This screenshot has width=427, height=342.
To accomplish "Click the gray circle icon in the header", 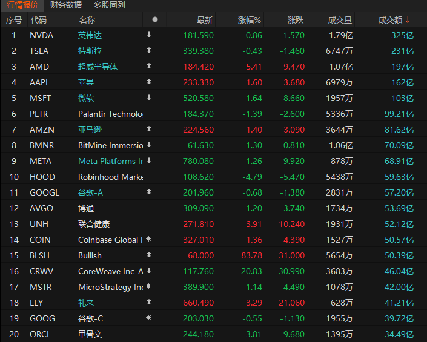I will tap(155, 19).
